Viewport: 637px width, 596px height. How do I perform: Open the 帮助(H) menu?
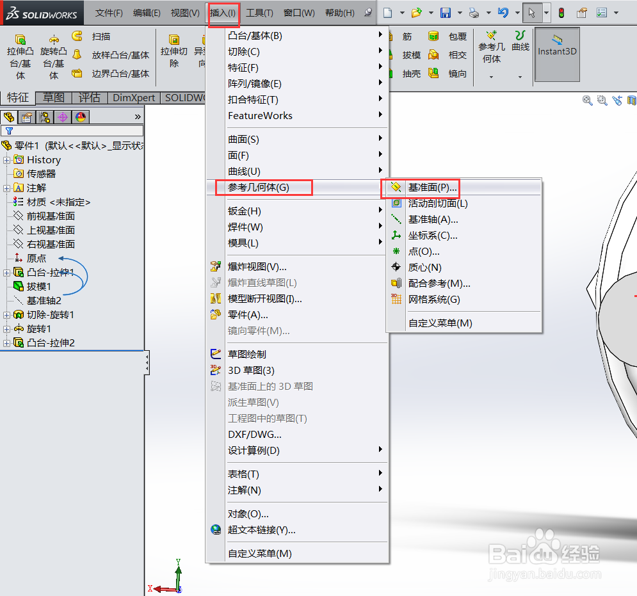[x=339, y=13]
